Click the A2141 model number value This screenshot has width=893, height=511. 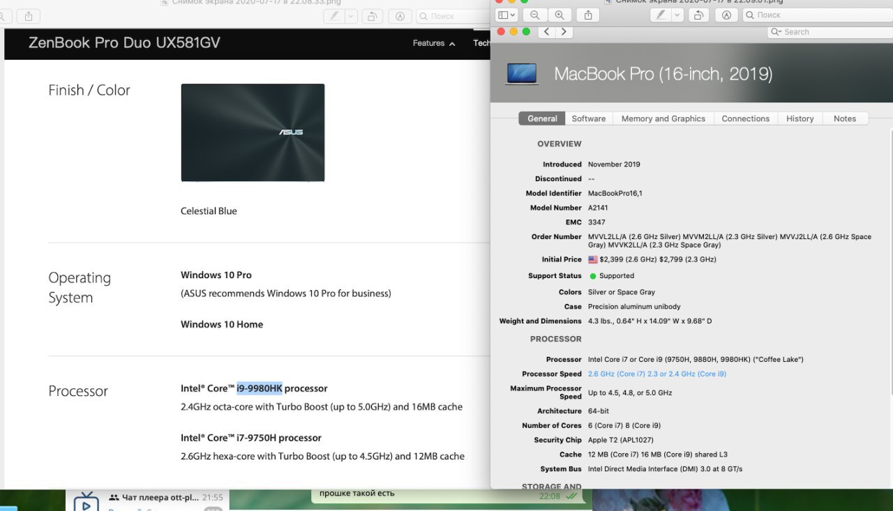(x=599, y=208)
